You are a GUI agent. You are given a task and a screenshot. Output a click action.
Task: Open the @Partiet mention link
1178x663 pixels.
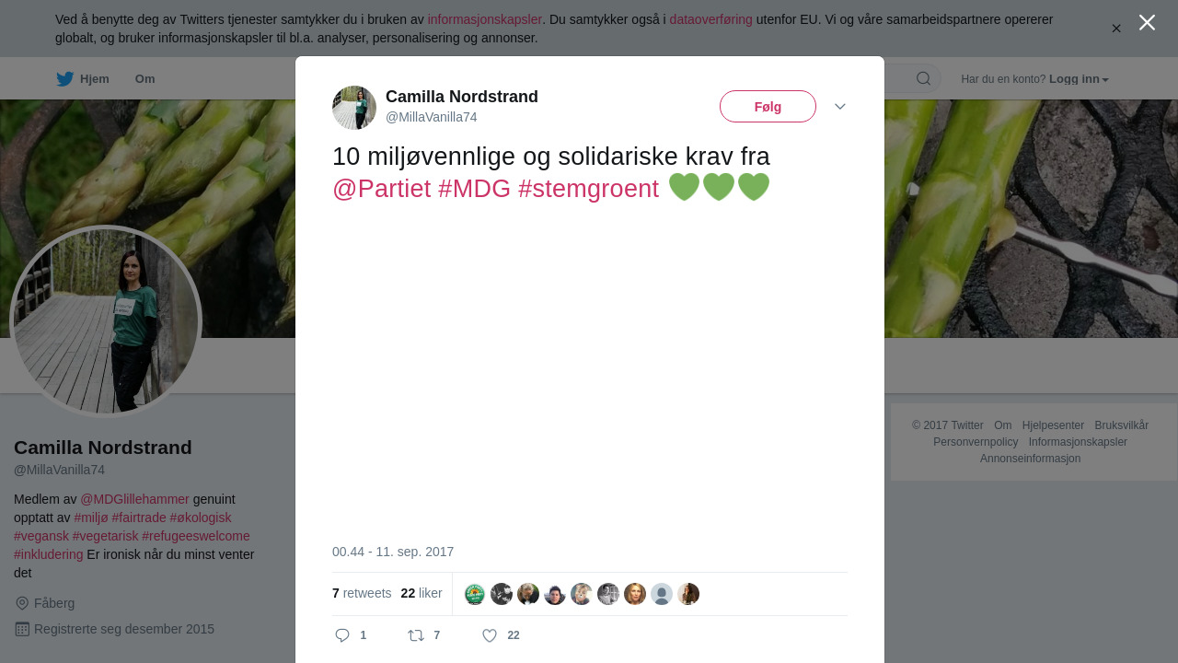coord(381,188)
